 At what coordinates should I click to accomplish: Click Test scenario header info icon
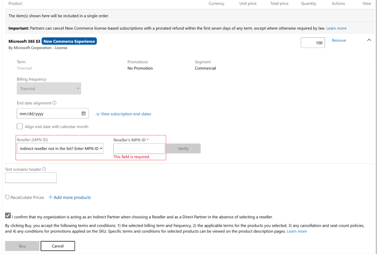click(x=44, y=169)
